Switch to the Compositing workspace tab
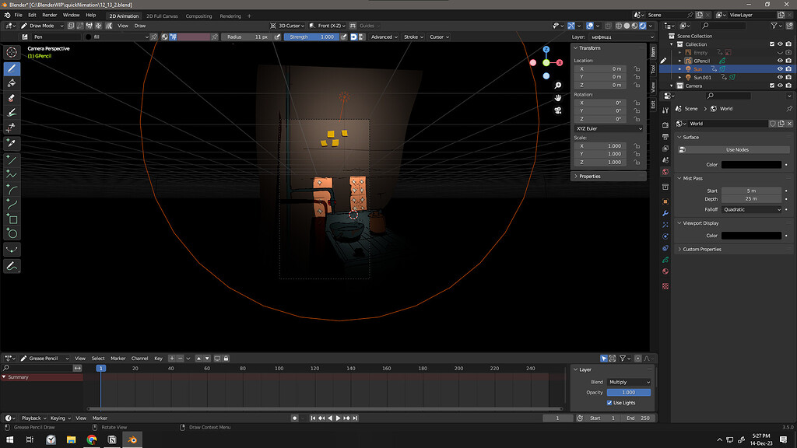Viewport: 797px width, 448px height. (x=198, y=16)
